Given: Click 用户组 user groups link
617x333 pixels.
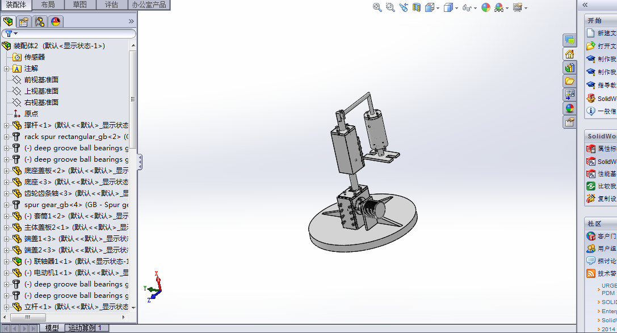Looking at the screenshot, I should 607,249.
